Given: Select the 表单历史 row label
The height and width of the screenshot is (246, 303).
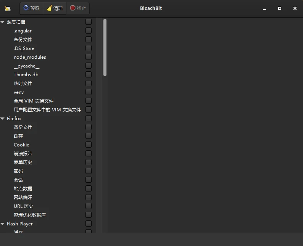Looking at the screenshot, I should tap(23, 162).
